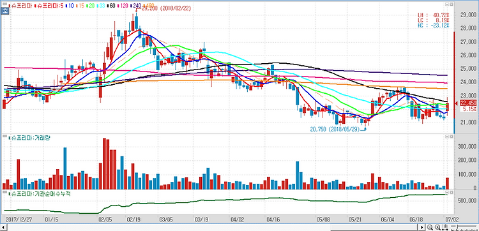Zoom out the chart with minus magnifier
Viewport: 479px width, 231px height.
tap(430, 228)
